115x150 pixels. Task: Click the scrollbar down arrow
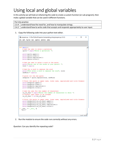point(87,114)
